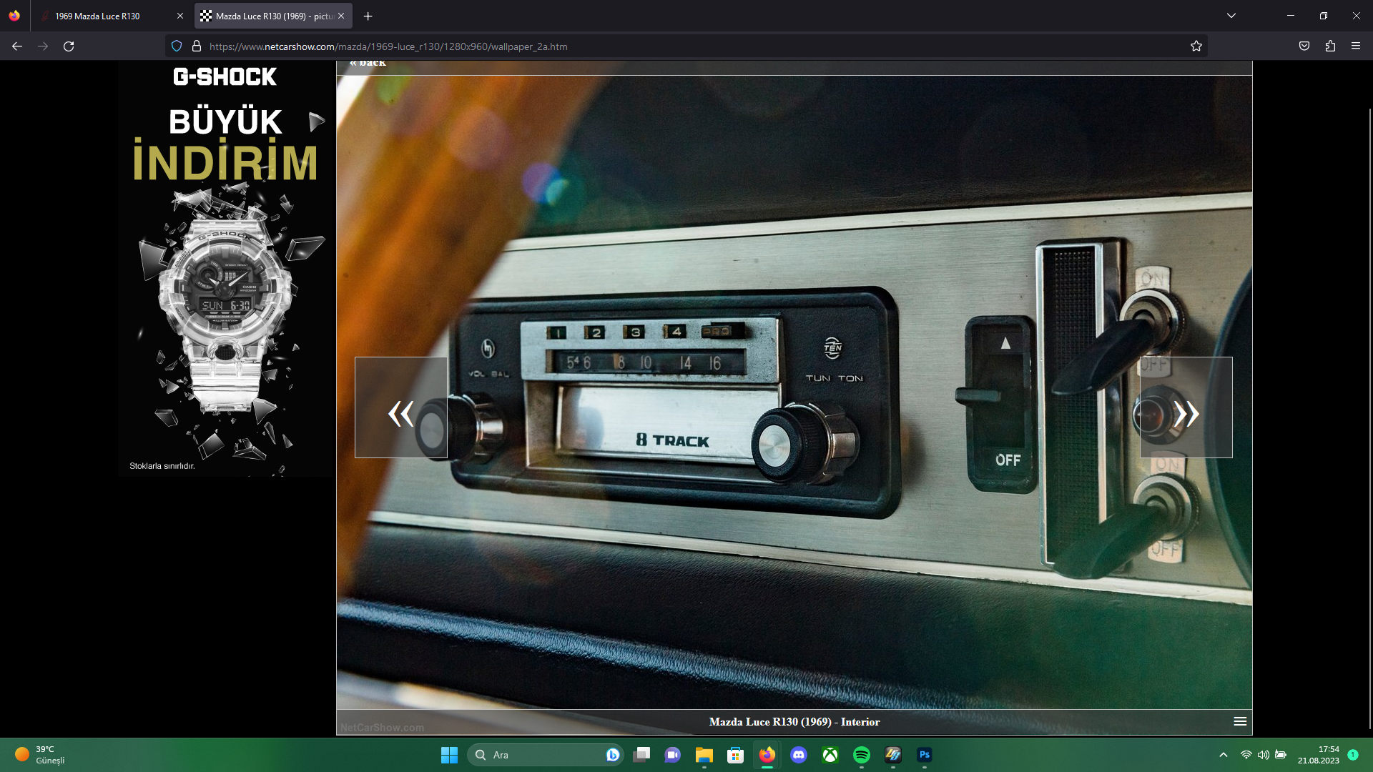Click the volume speaker tray icon
The height and width of the screenshot is (772, 1373).
[x=1264, y=755]
